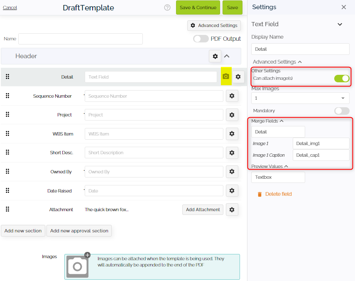Click the gear on Advanced Settings button
355x281 pixels.
click(193, 25)
